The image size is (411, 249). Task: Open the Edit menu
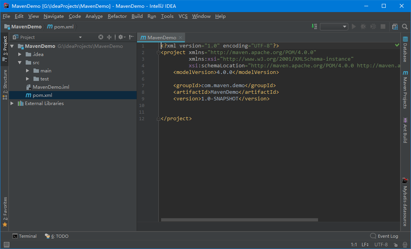coord(19,16)
